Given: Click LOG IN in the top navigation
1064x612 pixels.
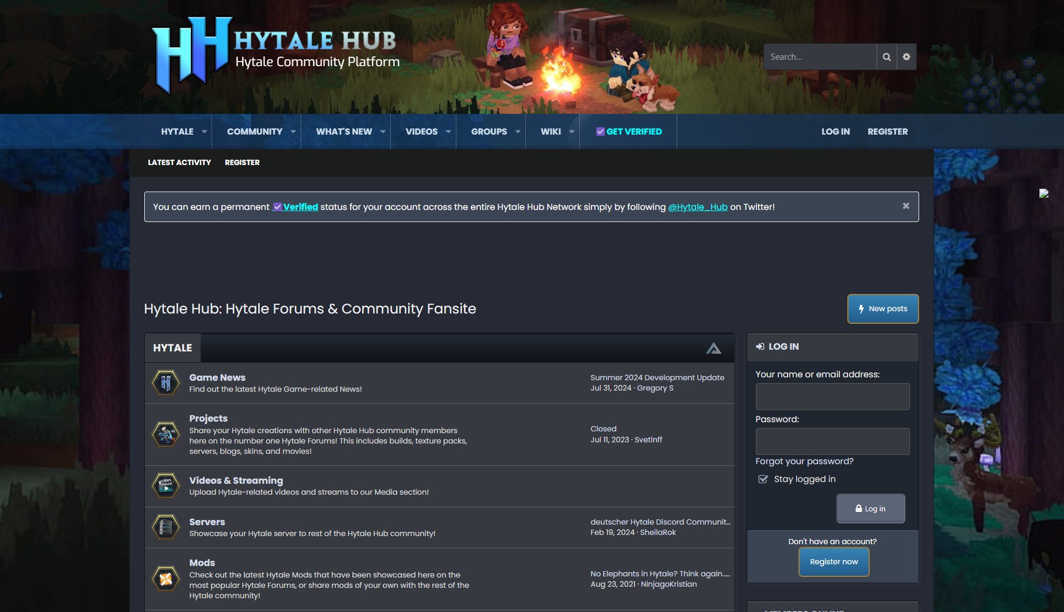Looking at the screenshot, I should click(x=835, y=132).
